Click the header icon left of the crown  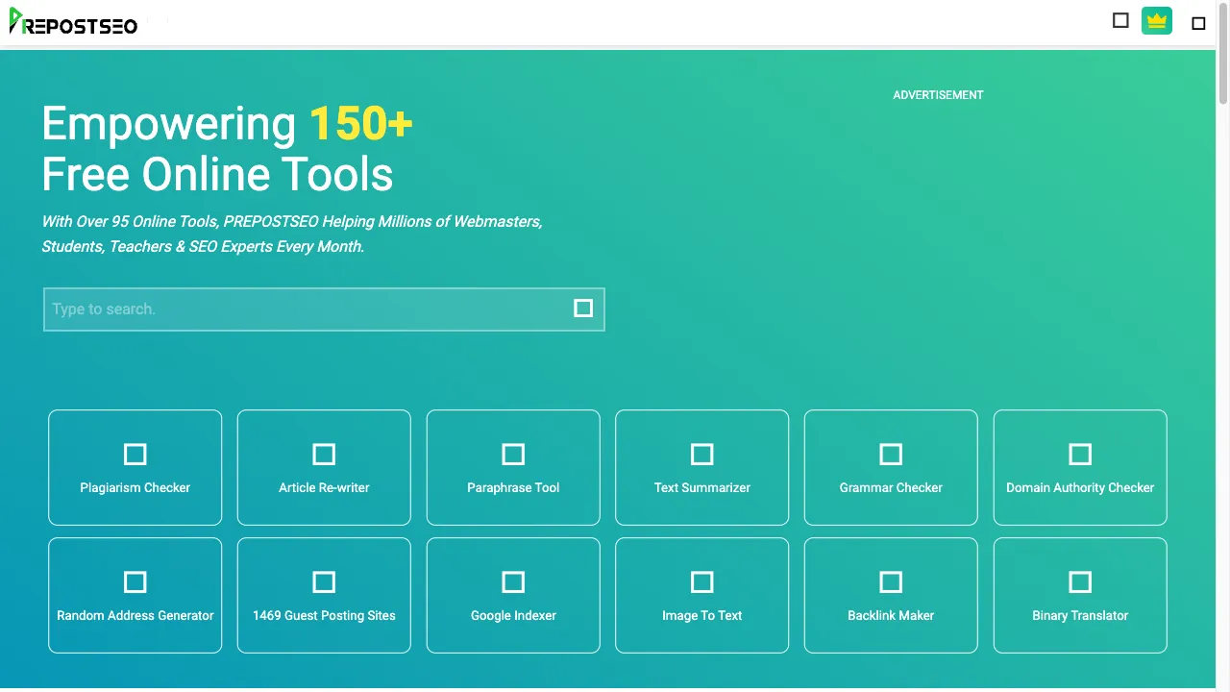[1120, 20]
